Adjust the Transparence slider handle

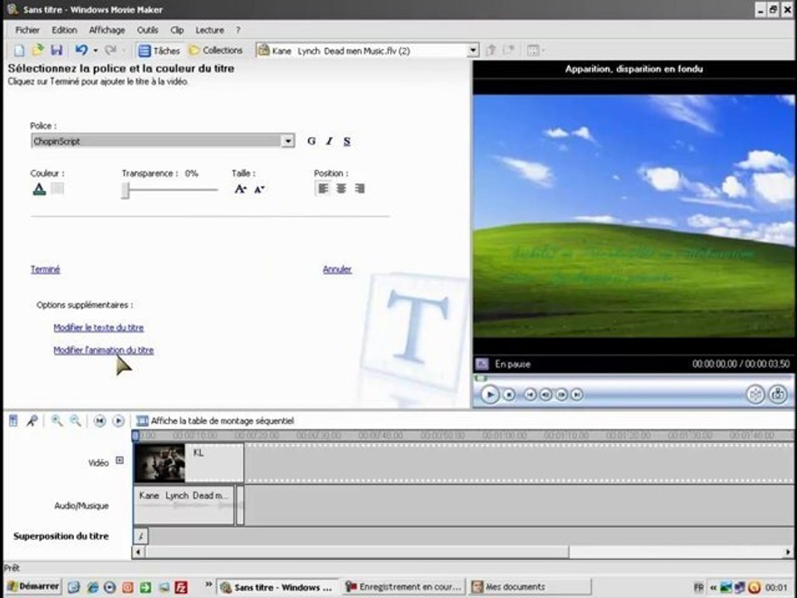125,190
